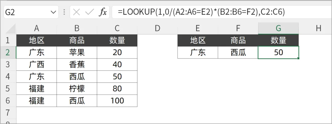The height and width of the screenshot is (124, 332).
Task: Click the three-dot formula bar handle
Action: point(64,12)
